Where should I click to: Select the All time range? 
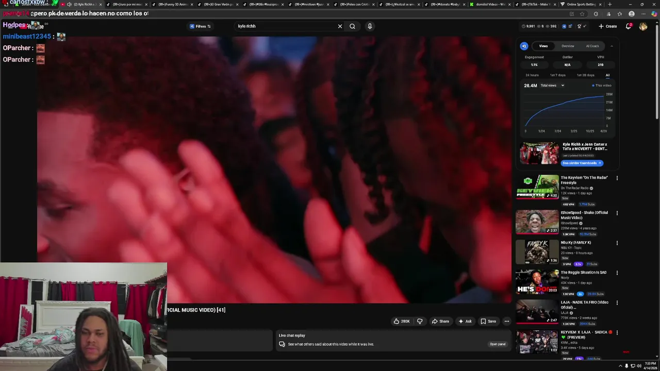click(607, 75)
